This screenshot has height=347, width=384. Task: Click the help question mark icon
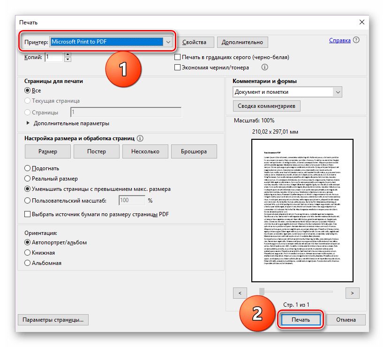pos(356,41)
